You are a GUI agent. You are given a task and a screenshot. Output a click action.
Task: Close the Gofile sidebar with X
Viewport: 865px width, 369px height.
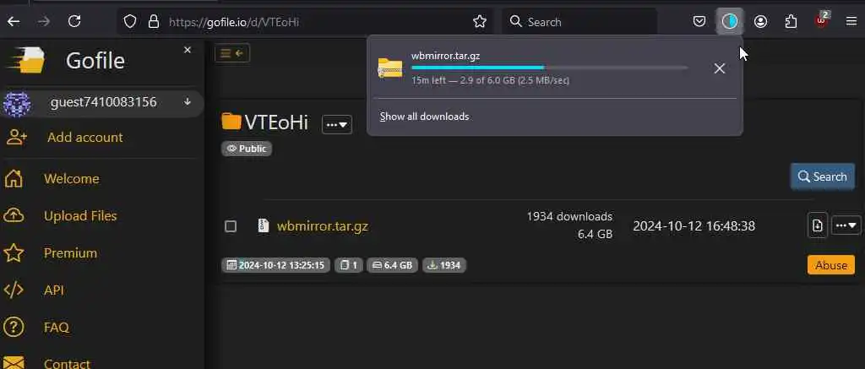pos(188,50)
